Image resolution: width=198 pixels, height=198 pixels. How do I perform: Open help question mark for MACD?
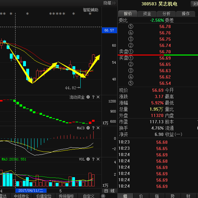[93, 128]
